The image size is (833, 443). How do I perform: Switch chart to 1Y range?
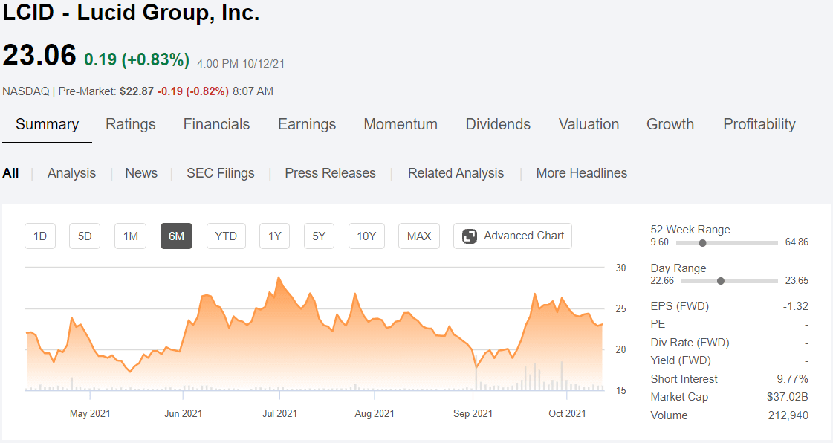[x=275, y=236]
